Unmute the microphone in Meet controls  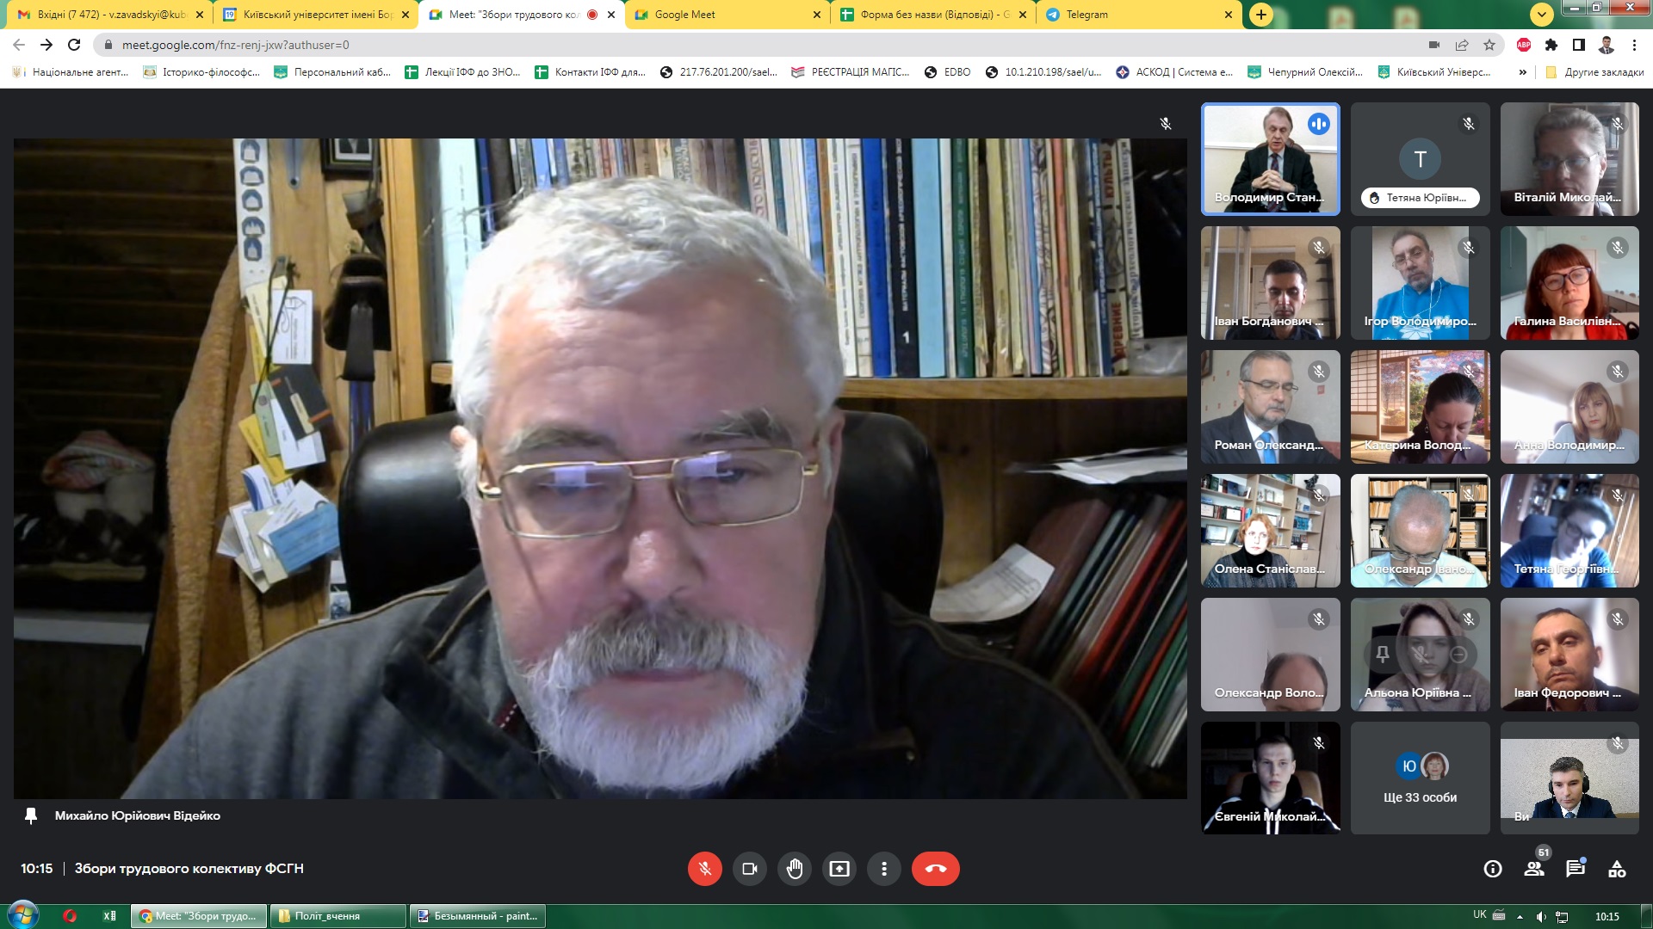coord(704,869)
